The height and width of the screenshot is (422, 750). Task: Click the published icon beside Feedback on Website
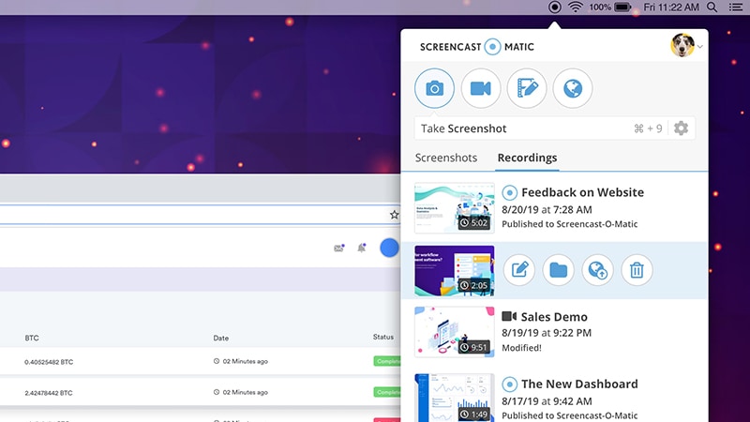coord(509,192)
